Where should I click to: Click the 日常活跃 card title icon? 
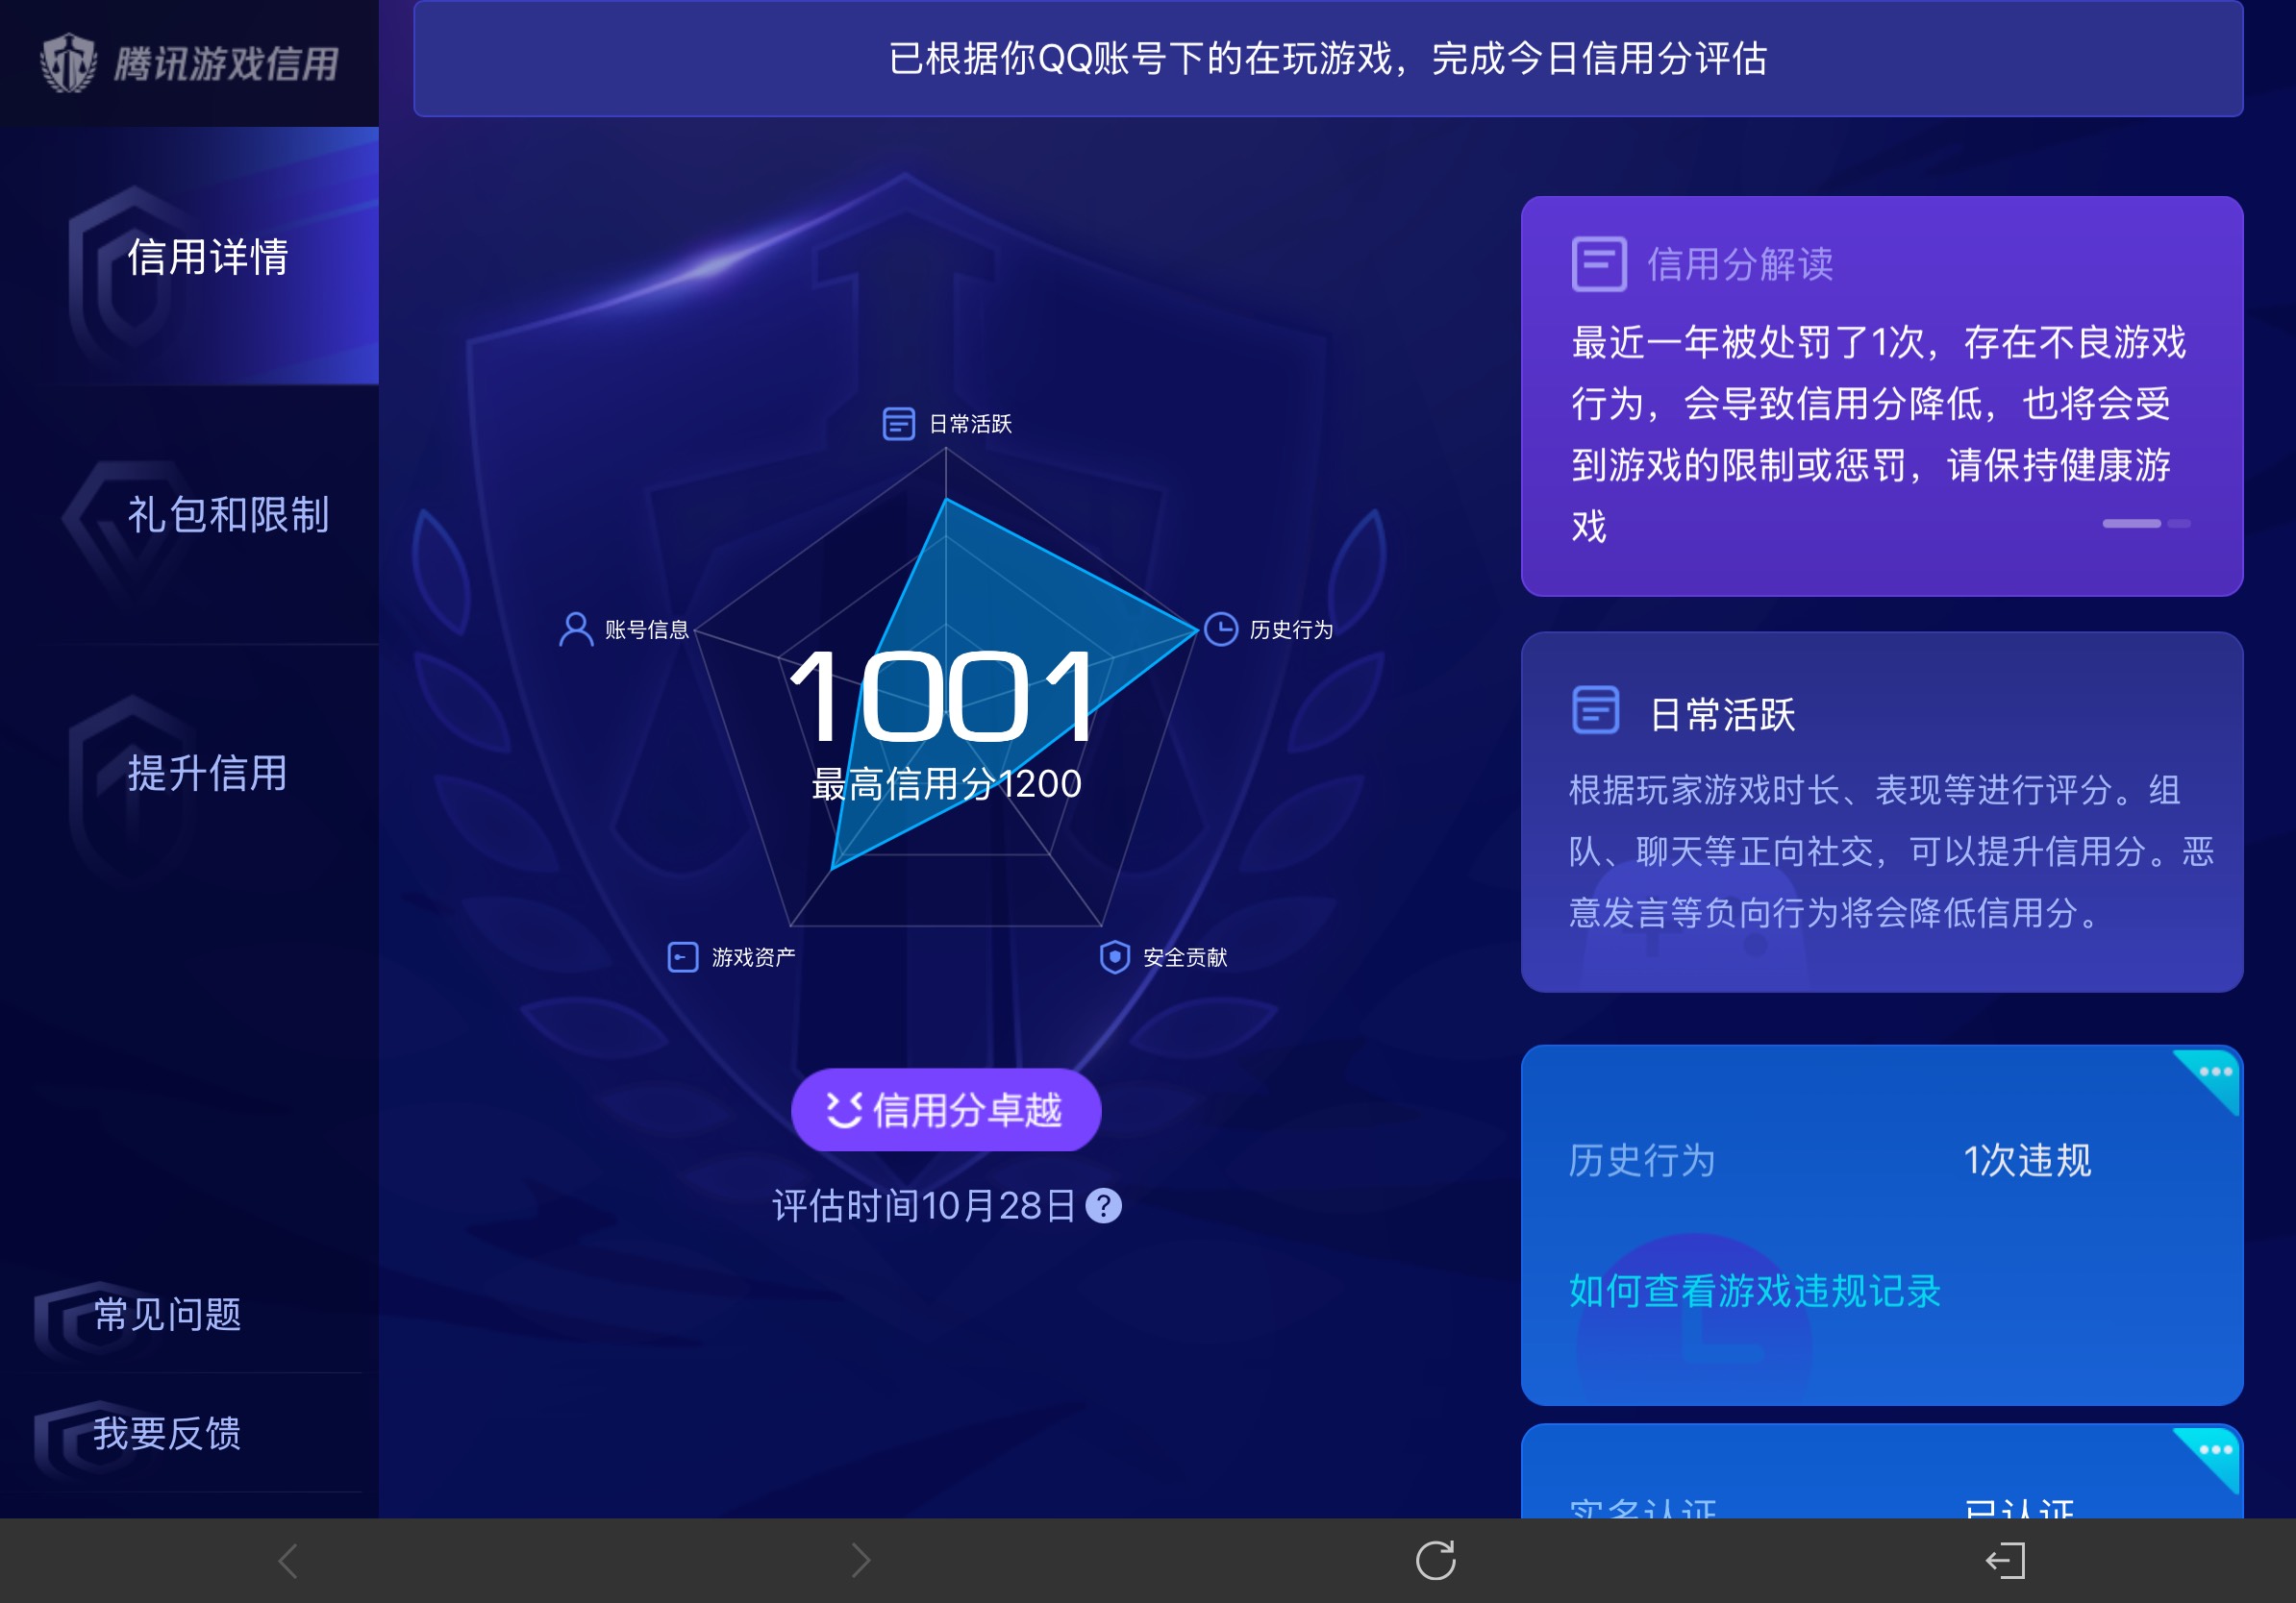click(1596, 710)
